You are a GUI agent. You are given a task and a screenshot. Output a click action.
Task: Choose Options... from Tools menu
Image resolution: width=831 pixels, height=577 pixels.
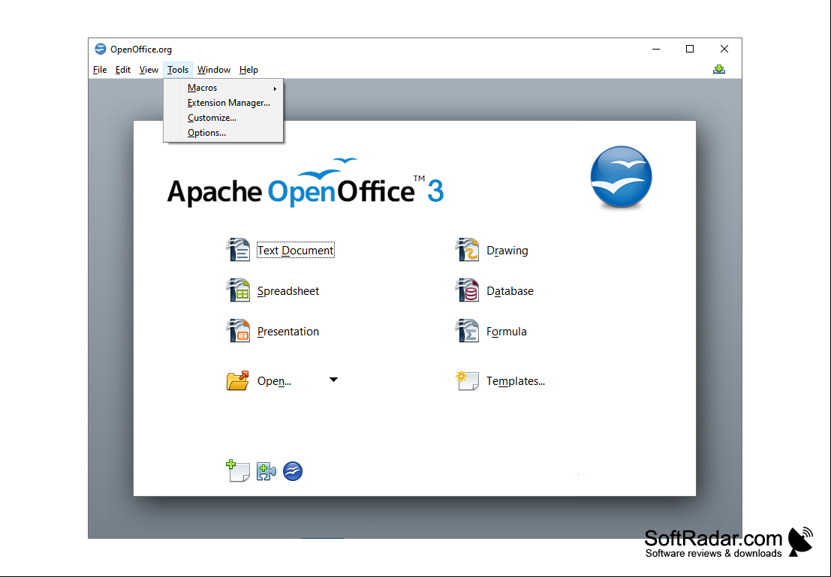223,133
